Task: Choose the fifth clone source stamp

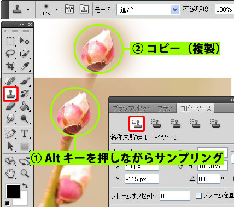Action: click(215, 124)
